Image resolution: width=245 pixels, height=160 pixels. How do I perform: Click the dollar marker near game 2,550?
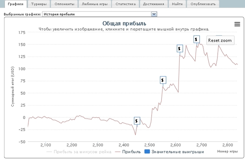coord(163,80)
